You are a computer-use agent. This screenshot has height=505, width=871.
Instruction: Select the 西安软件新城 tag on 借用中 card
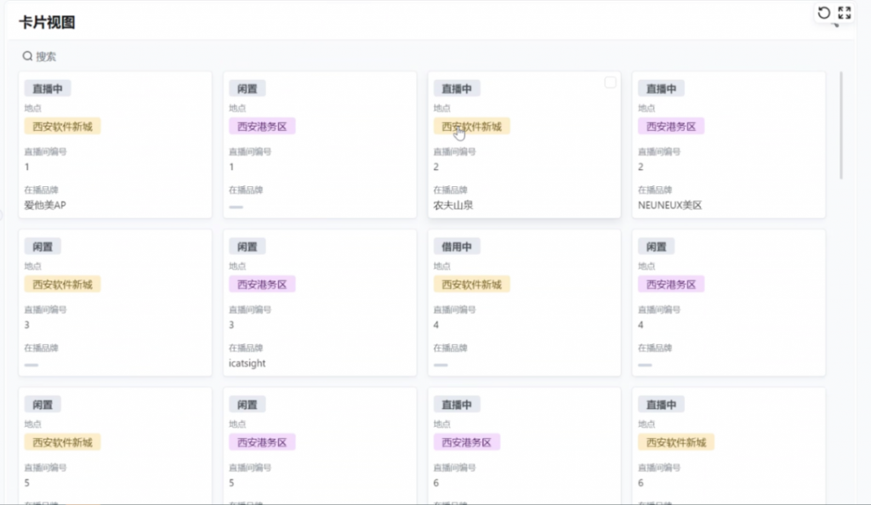(x=471, y=284)
